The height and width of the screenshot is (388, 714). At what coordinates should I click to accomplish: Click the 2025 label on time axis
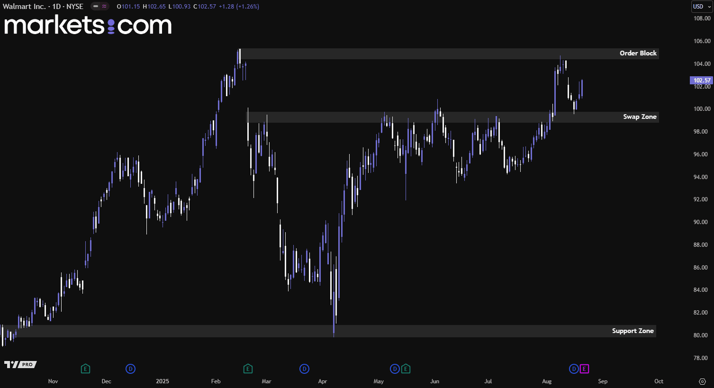pos(163,381)
